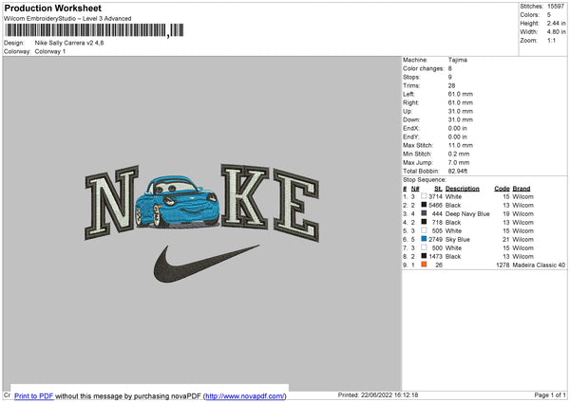The width and height of the screenshot is (570, 402).
Task: Click the Printed date 22/06/2022 text
Action: coord(378,394)
